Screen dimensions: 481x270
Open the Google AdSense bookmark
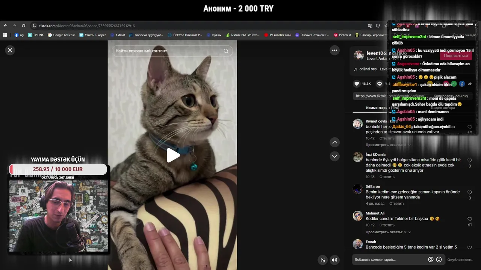(61, 35)
